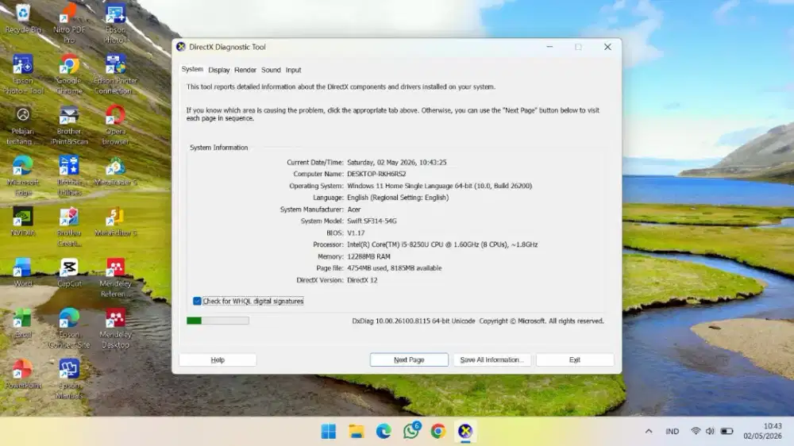Open Mendeley Reference desktop icon
Viewport: 794px width, 446px height.
pos(115,278)
